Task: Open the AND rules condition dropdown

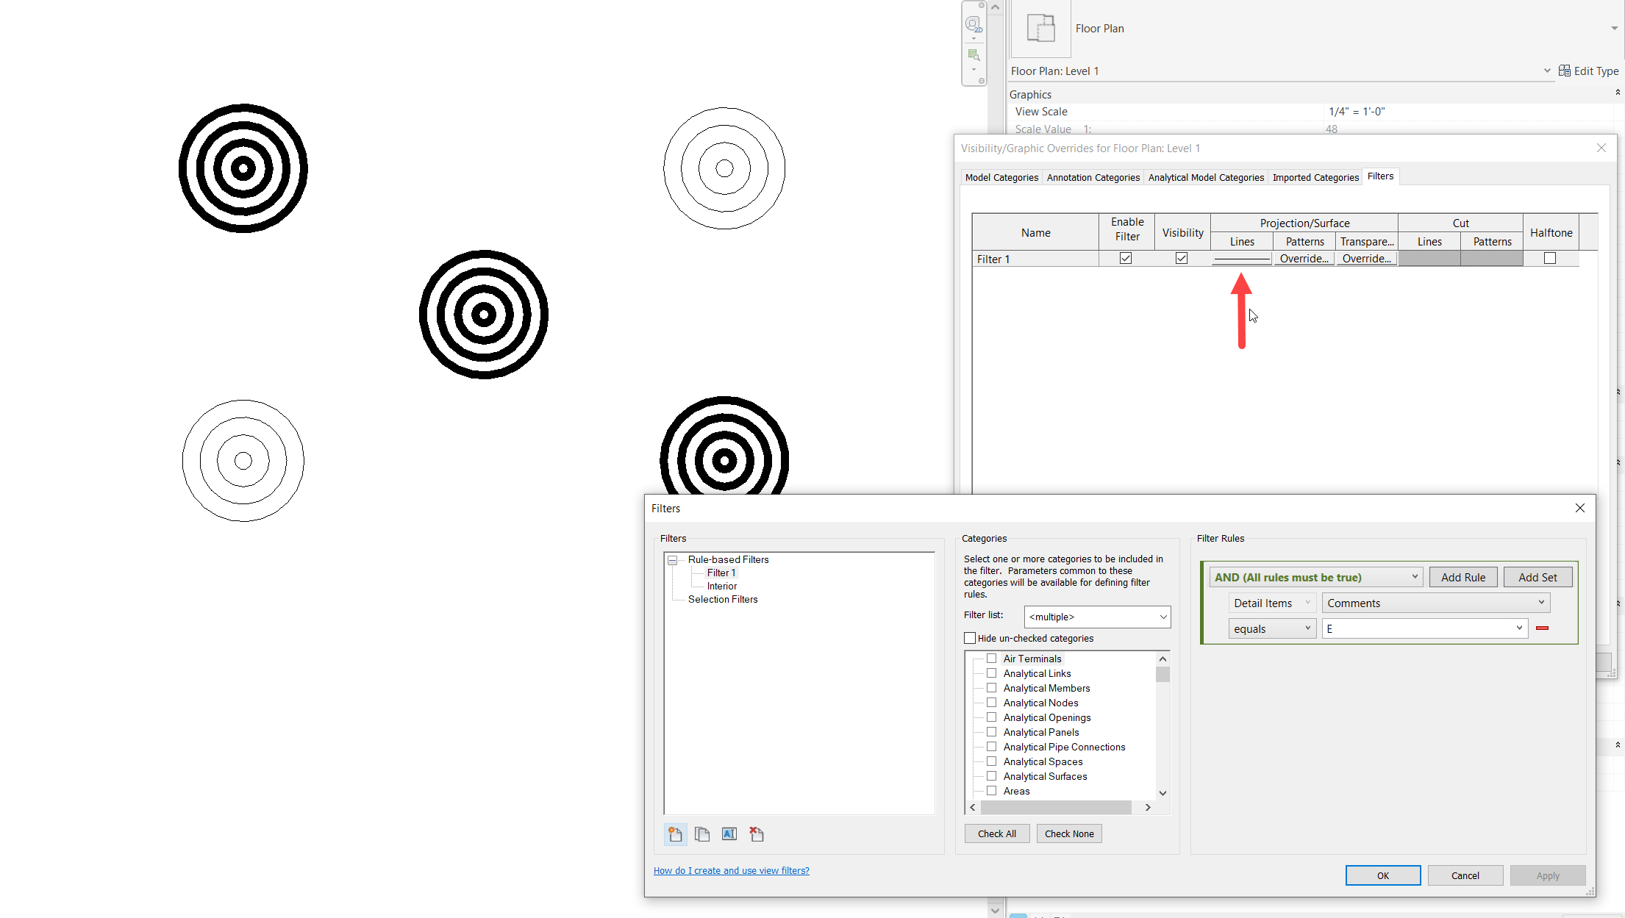Action: tap(1315, 577)
